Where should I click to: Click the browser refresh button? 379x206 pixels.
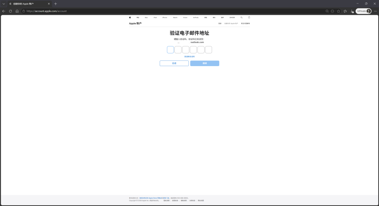(11, 11)
